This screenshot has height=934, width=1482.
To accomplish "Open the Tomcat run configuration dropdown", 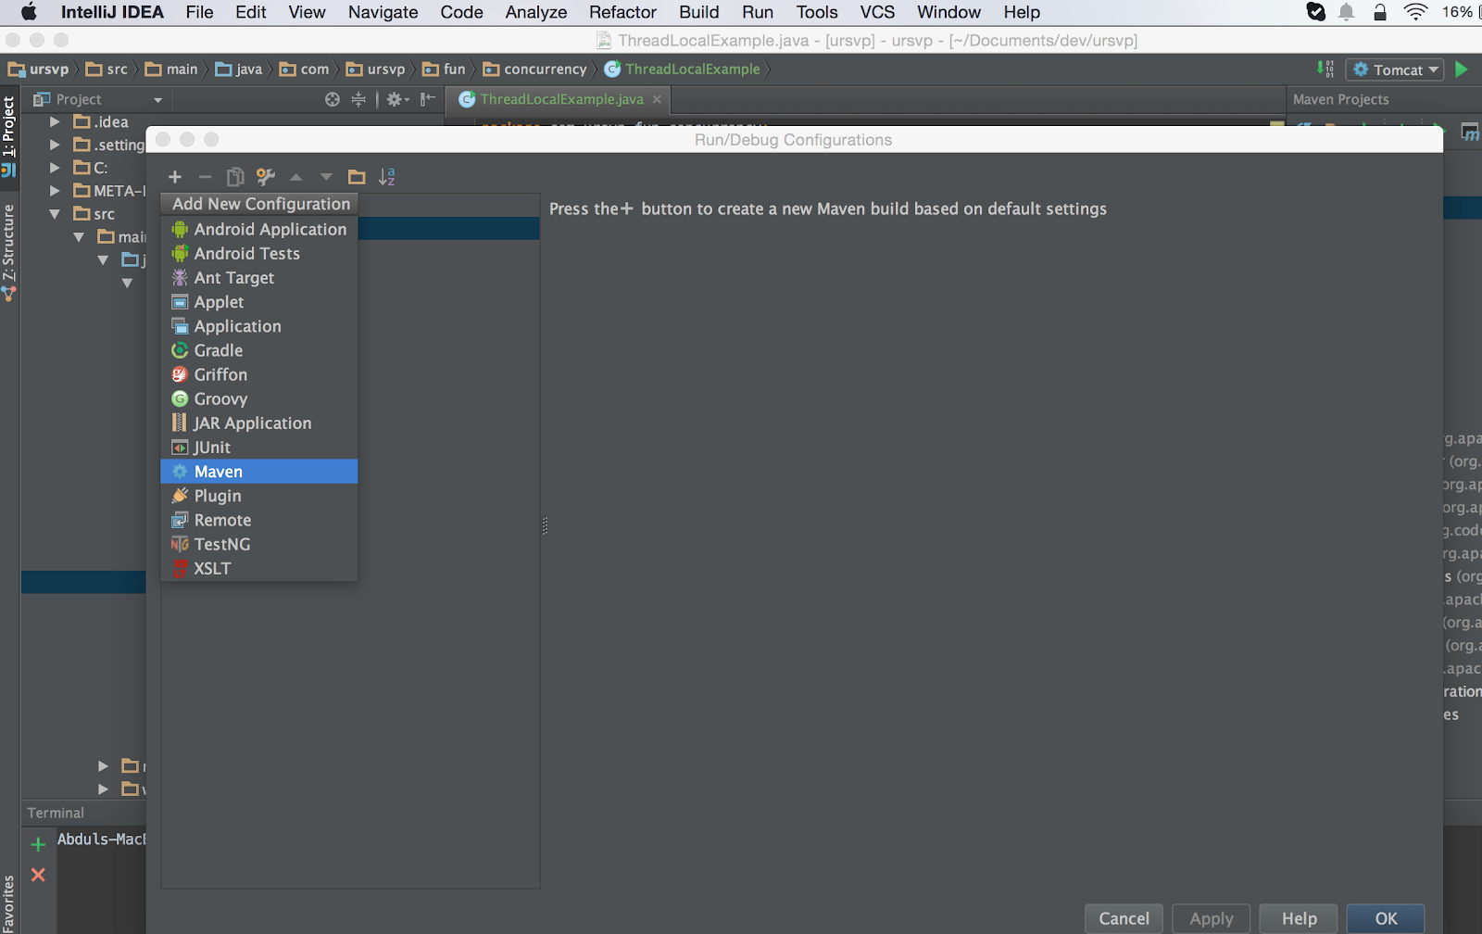I will [x=1395, y=69].
